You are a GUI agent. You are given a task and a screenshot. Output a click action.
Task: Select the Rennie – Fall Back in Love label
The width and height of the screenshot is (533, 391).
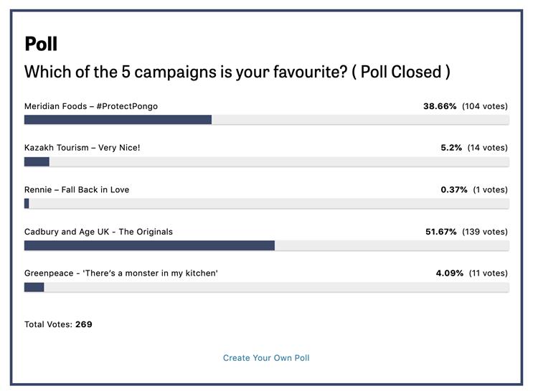[x=77, y=189]
